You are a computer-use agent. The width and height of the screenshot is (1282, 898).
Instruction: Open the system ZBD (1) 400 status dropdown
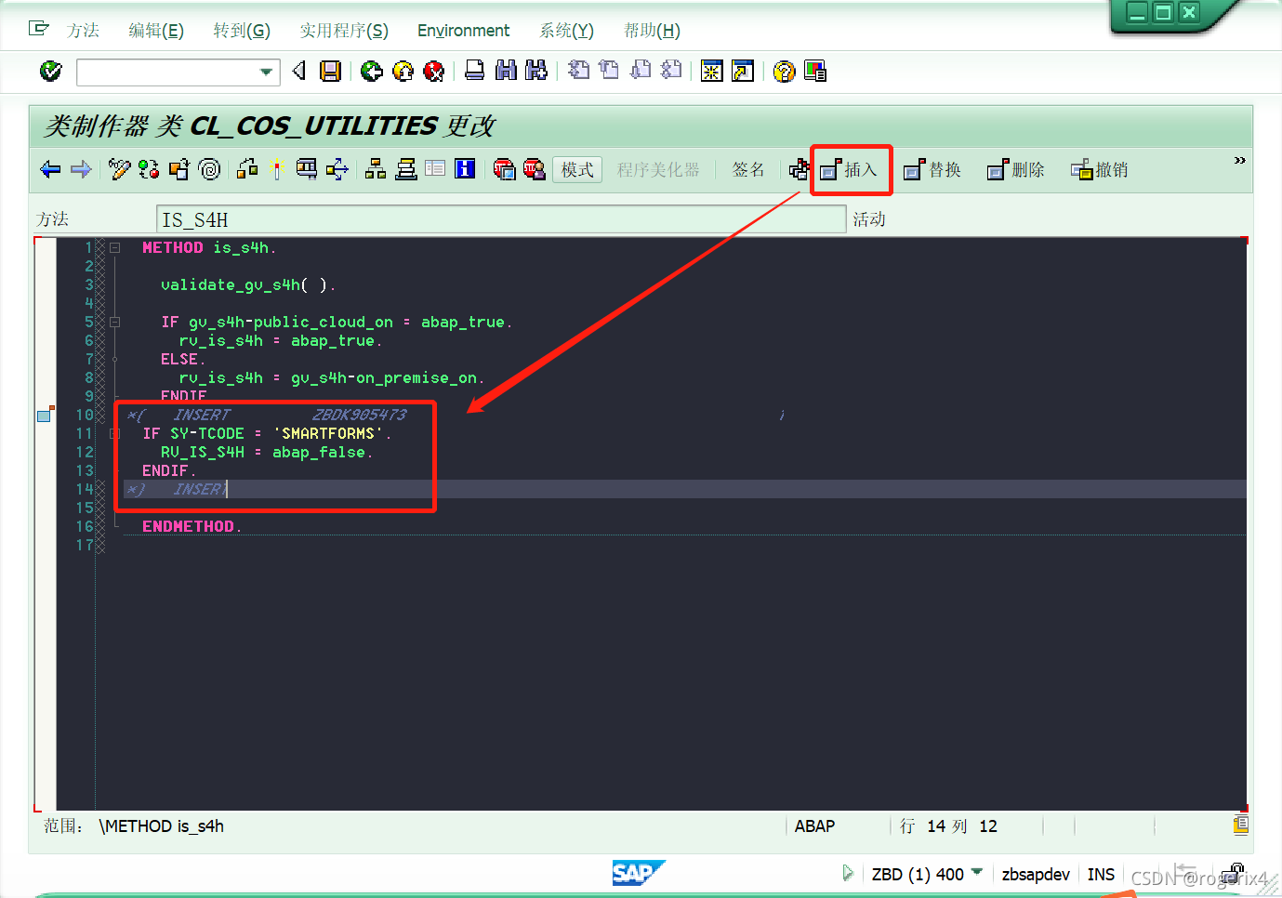click(976, 872)
